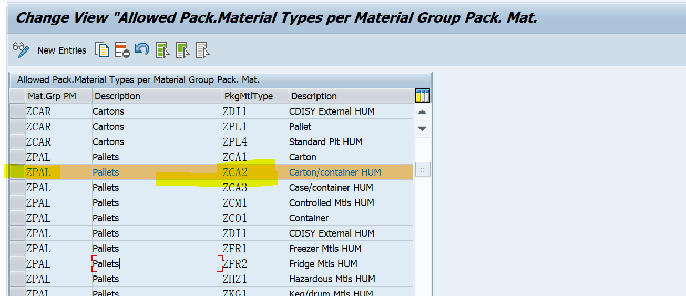Open table column configuration icon
This screenshot has width=686, height=296.
(422, 96)
